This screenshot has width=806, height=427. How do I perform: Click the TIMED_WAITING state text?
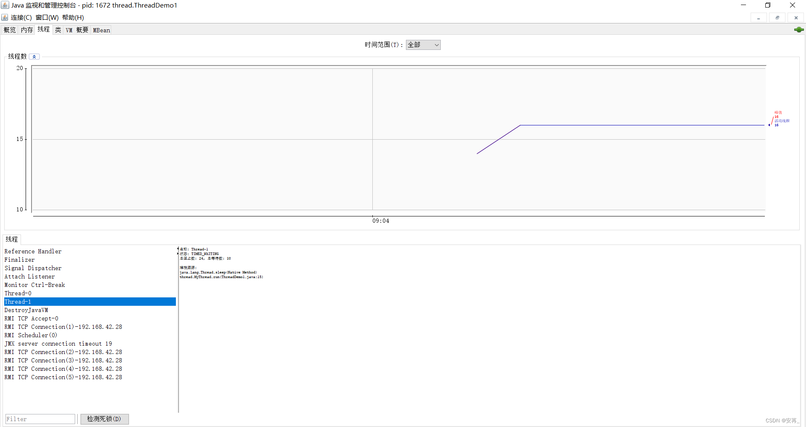[x=205, y=254]
